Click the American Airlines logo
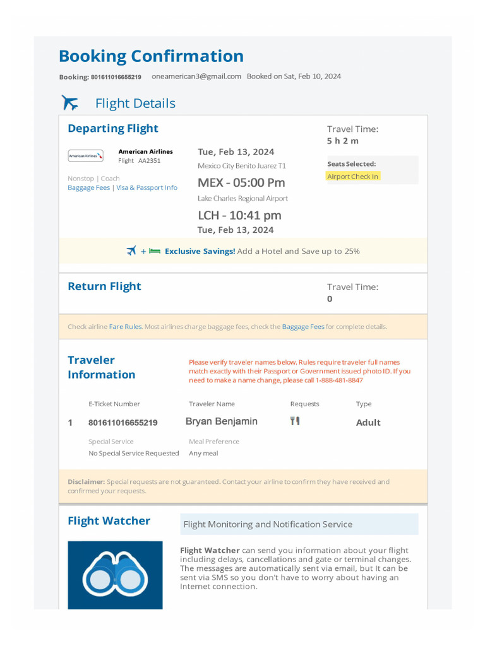This screenshot has height=646, width=485. [85, 156]
